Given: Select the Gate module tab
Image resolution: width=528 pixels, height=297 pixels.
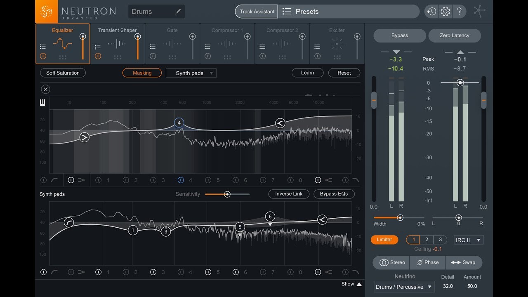Looking at the screenshot, I should tap(172, 44).
